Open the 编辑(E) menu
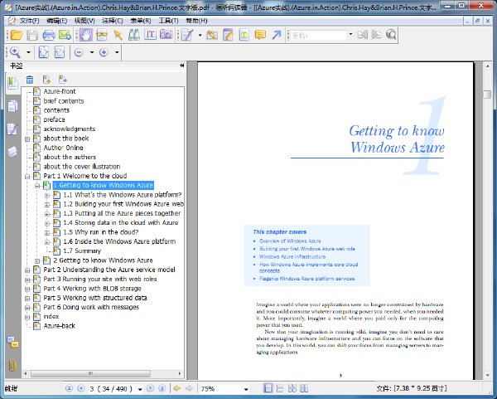Screen dimensions: 497x399 [56, 21]
